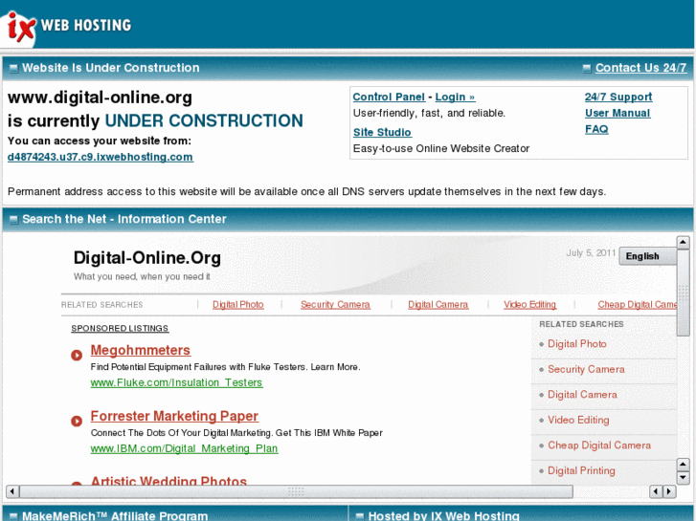Image resolution: width=696 pixels, height=521 pixels.
Task: Select Video Editing in top related searches
Action: coord(529,305)
